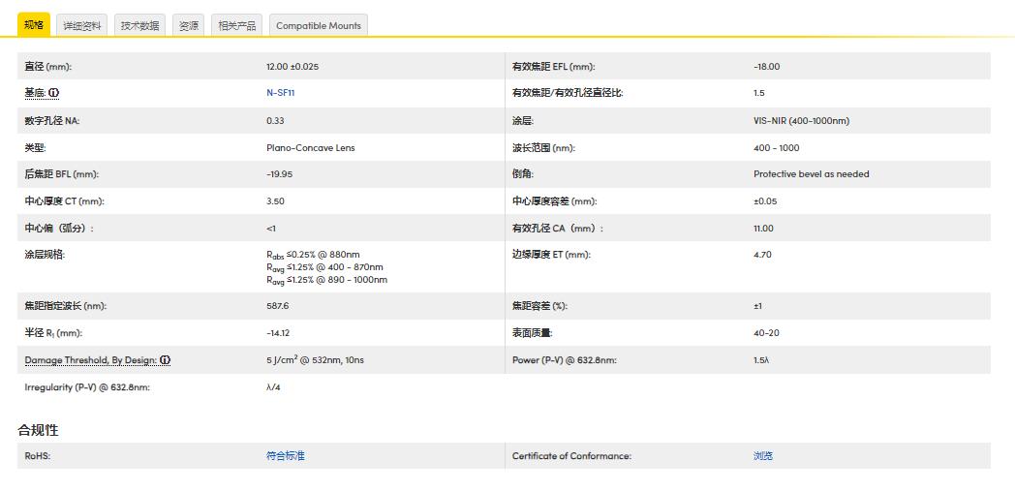The image size is (1015, 492).
Task: Switch to the 规格 tab
Action: click(x=34, y=25)
